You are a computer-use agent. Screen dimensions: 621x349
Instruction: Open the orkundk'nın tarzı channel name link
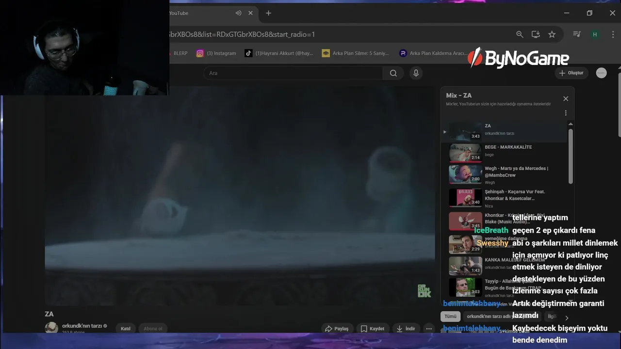pos(82,326)
